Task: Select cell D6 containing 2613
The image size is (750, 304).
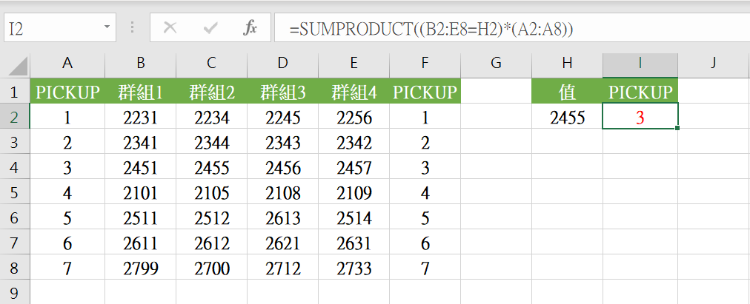Action: click(x=282, y=219)
